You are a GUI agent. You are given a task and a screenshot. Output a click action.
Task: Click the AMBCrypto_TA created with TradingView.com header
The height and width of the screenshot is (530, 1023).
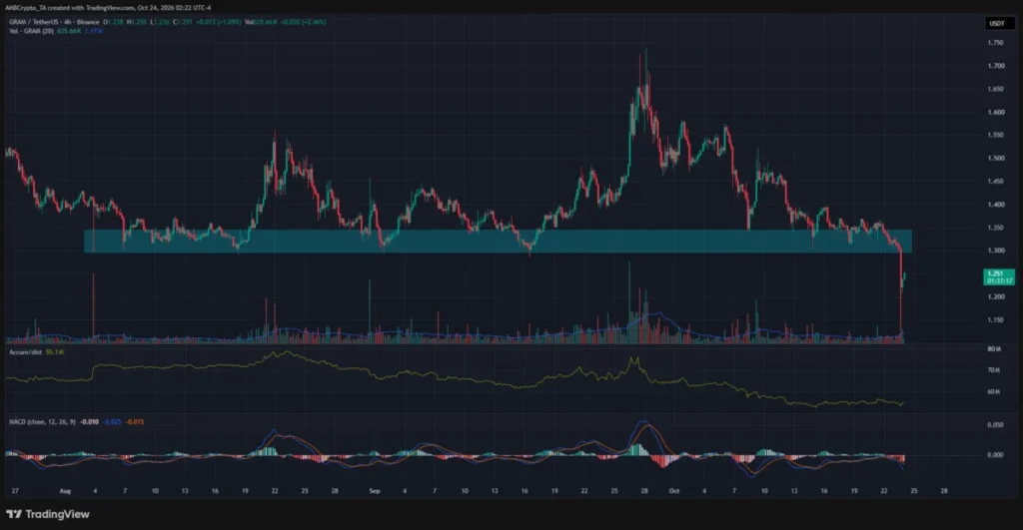108,8
